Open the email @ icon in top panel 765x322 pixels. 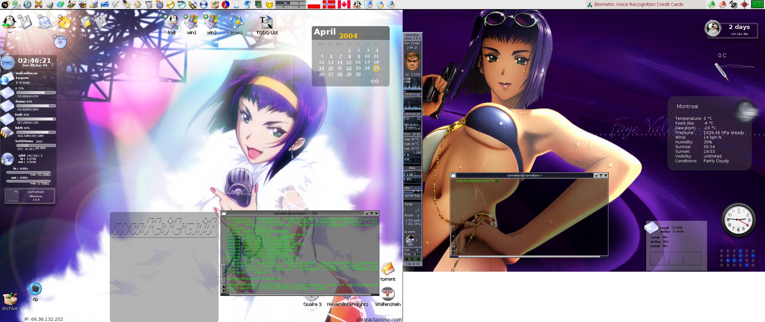pyautogui.click(x=16, y=4)
